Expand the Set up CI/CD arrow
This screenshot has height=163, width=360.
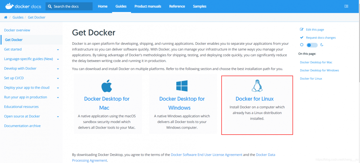[x=58, y=79]
